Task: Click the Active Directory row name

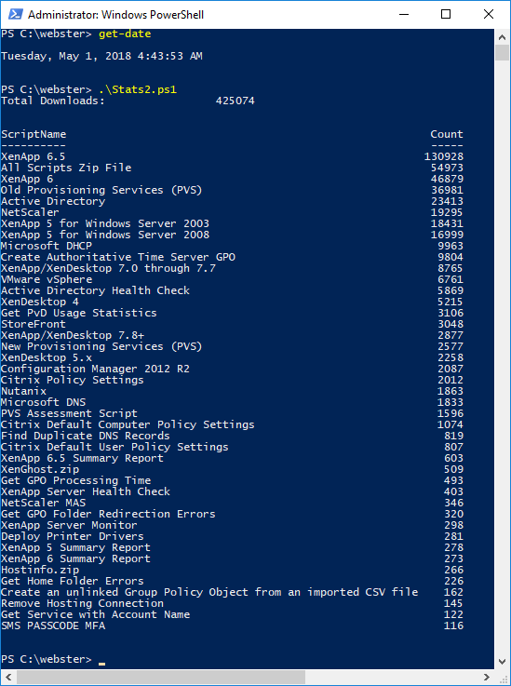Action: [x=53, y=201]
